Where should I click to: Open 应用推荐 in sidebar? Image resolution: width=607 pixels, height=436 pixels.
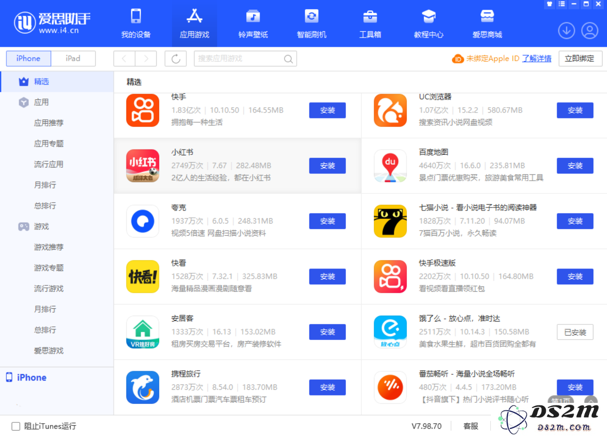[x=49, y=123]
